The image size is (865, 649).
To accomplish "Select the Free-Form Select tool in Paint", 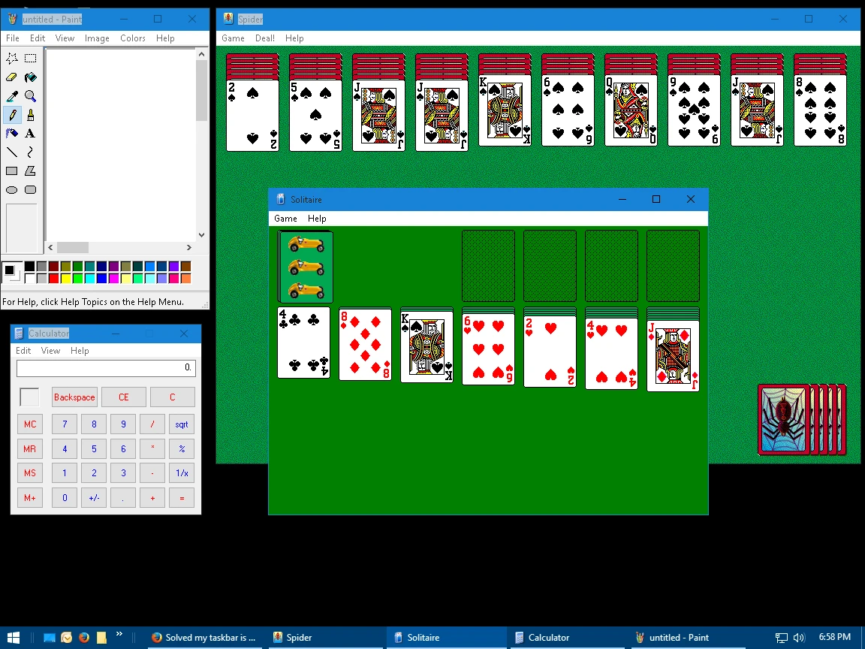I will (x=11, y=58).
